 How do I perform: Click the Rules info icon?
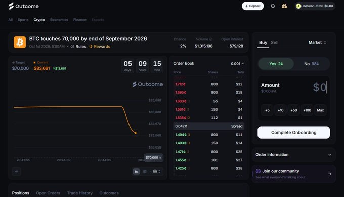[72, 46]
